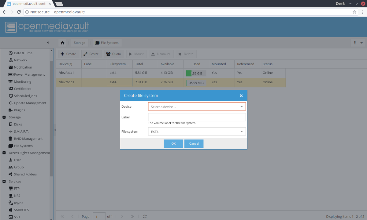Open the three-dot menu at top right
This screenshot has width=367, height=220.
[355, 43]
